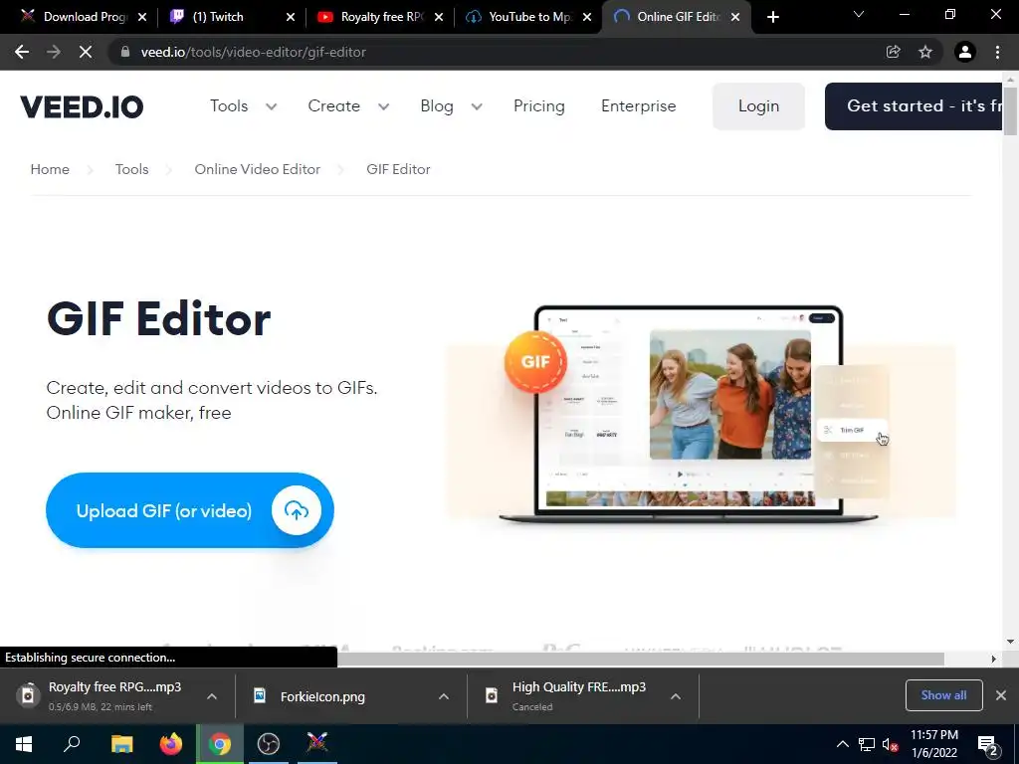This screenshot has width=1019, height=764.
Task: Open Chrome three-dot menu
Action: (x=997, y=52)
